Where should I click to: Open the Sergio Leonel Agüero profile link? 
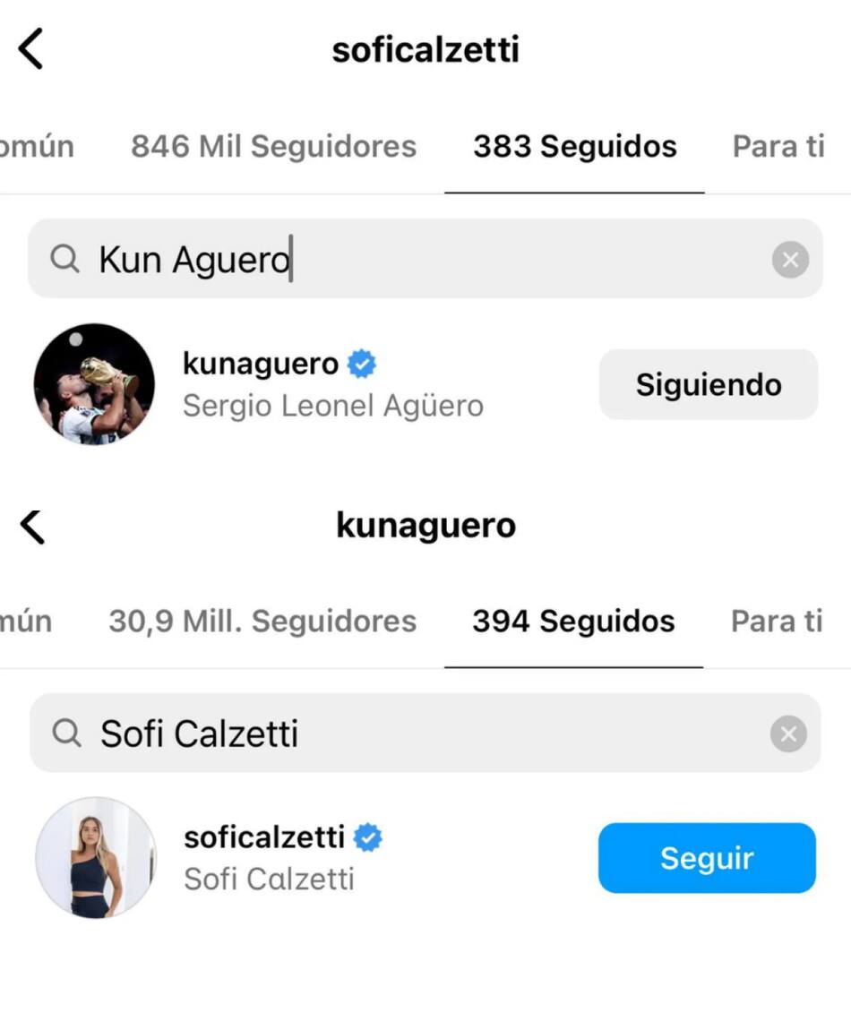coord(332,406)
